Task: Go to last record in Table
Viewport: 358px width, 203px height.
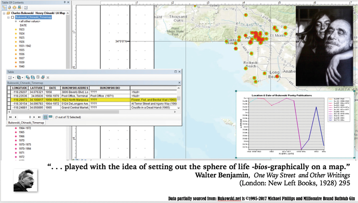Action: 39,117
